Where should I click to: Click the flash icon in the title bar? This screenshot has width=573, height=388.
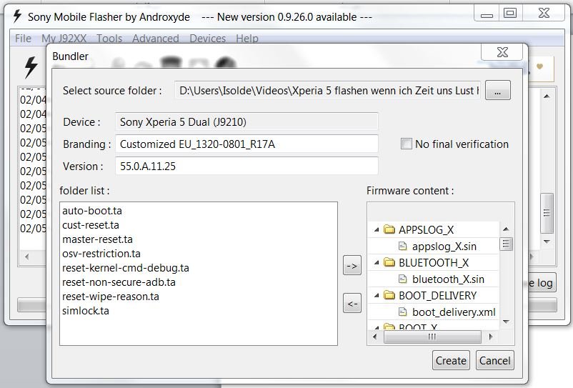[17, 16]
